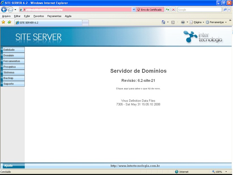The width and height of the screenshot is (233, 175).
Task: Click the address bar URL field
Action: (x=75, y=10)
